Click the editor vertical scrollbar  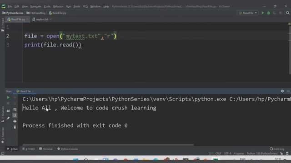(x=290, y=50)
